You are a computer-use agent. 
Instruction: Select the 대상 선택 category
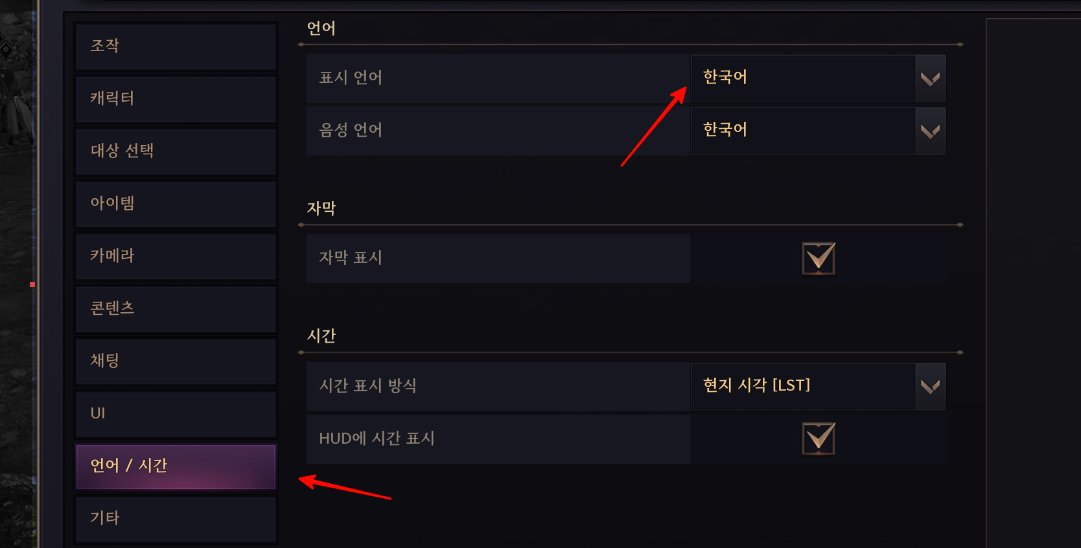[176, 152]
